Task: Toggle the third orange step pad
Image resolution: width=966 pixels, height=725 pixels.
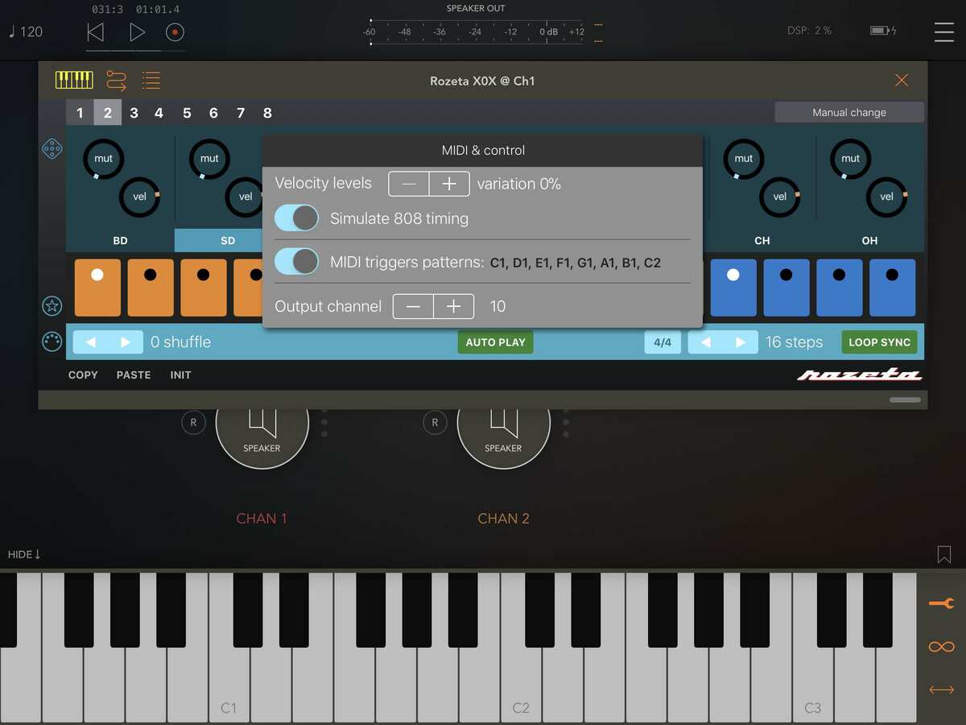Action: coord(204,288)
